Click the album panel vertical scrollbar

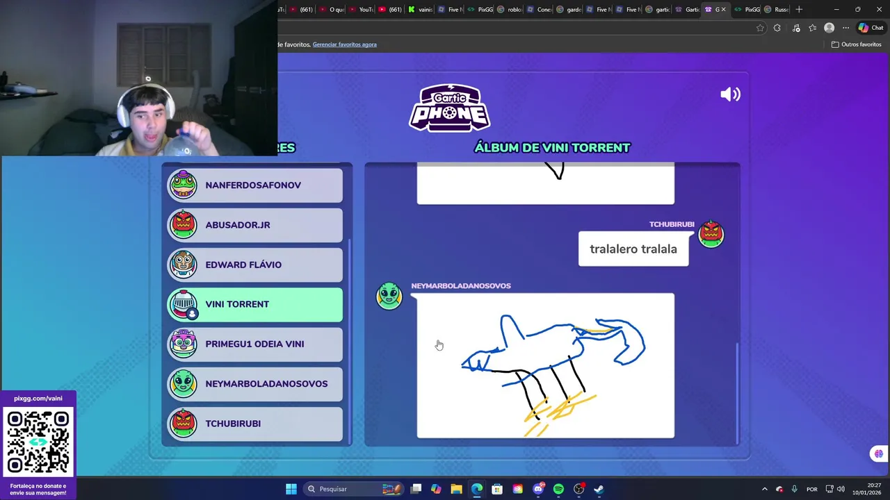[x=737, y=392]
